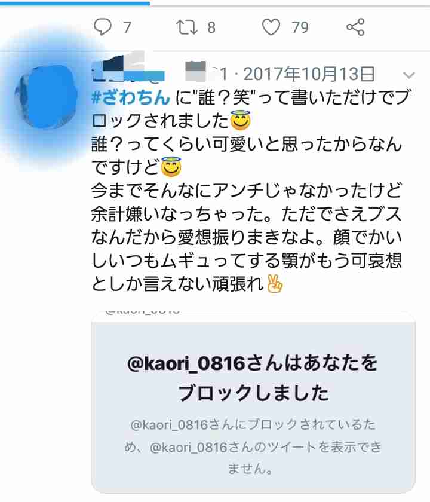Click the reply count 7
Viewport: 430px width, 502px height.
[x=127, y=27]
